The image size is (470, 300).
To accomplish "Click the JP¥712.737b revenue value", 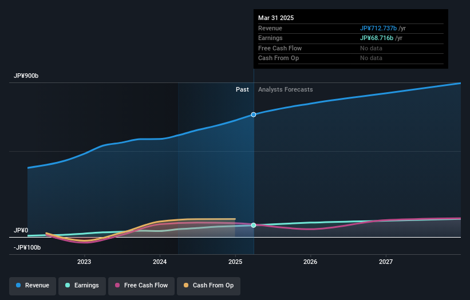I will click(x=378, y=28).
